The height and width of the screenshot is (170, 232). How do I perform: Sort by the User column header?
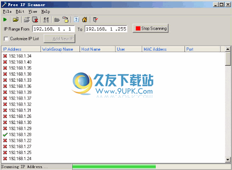tap(128, 49)
